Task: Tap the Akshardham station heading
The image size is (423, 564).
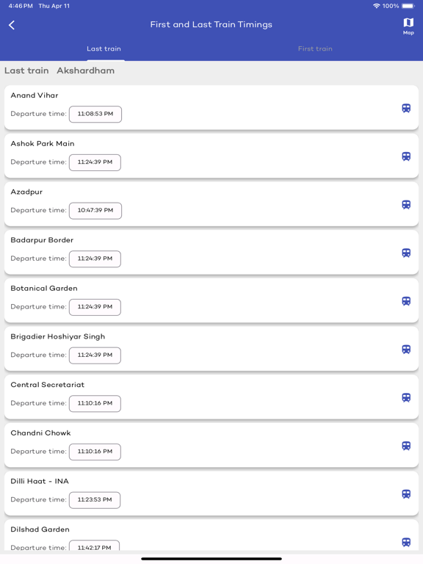Action: click(x=86, y=70)
